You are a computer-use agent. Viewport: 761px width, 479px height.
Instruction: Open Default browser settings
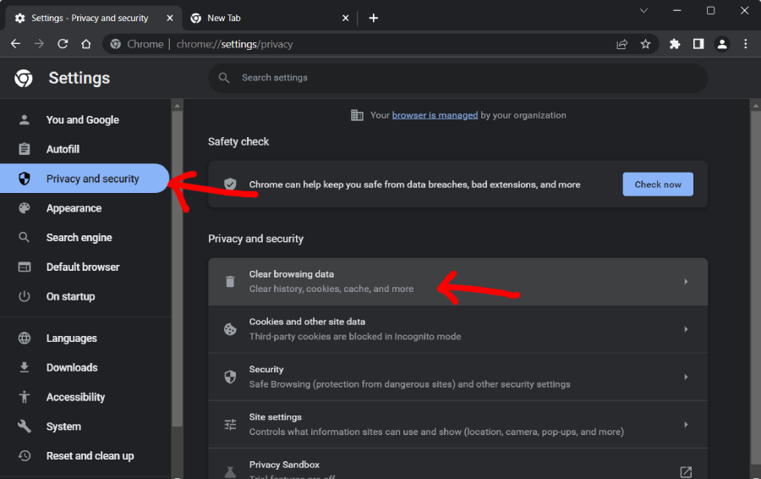(x=85, y=267)
